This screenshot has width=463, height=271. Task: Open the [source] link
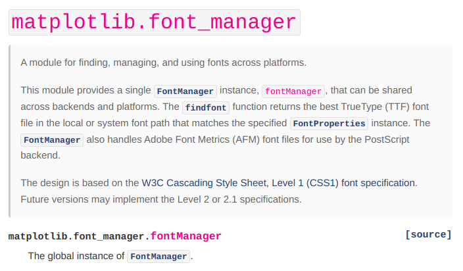point(429,235)
